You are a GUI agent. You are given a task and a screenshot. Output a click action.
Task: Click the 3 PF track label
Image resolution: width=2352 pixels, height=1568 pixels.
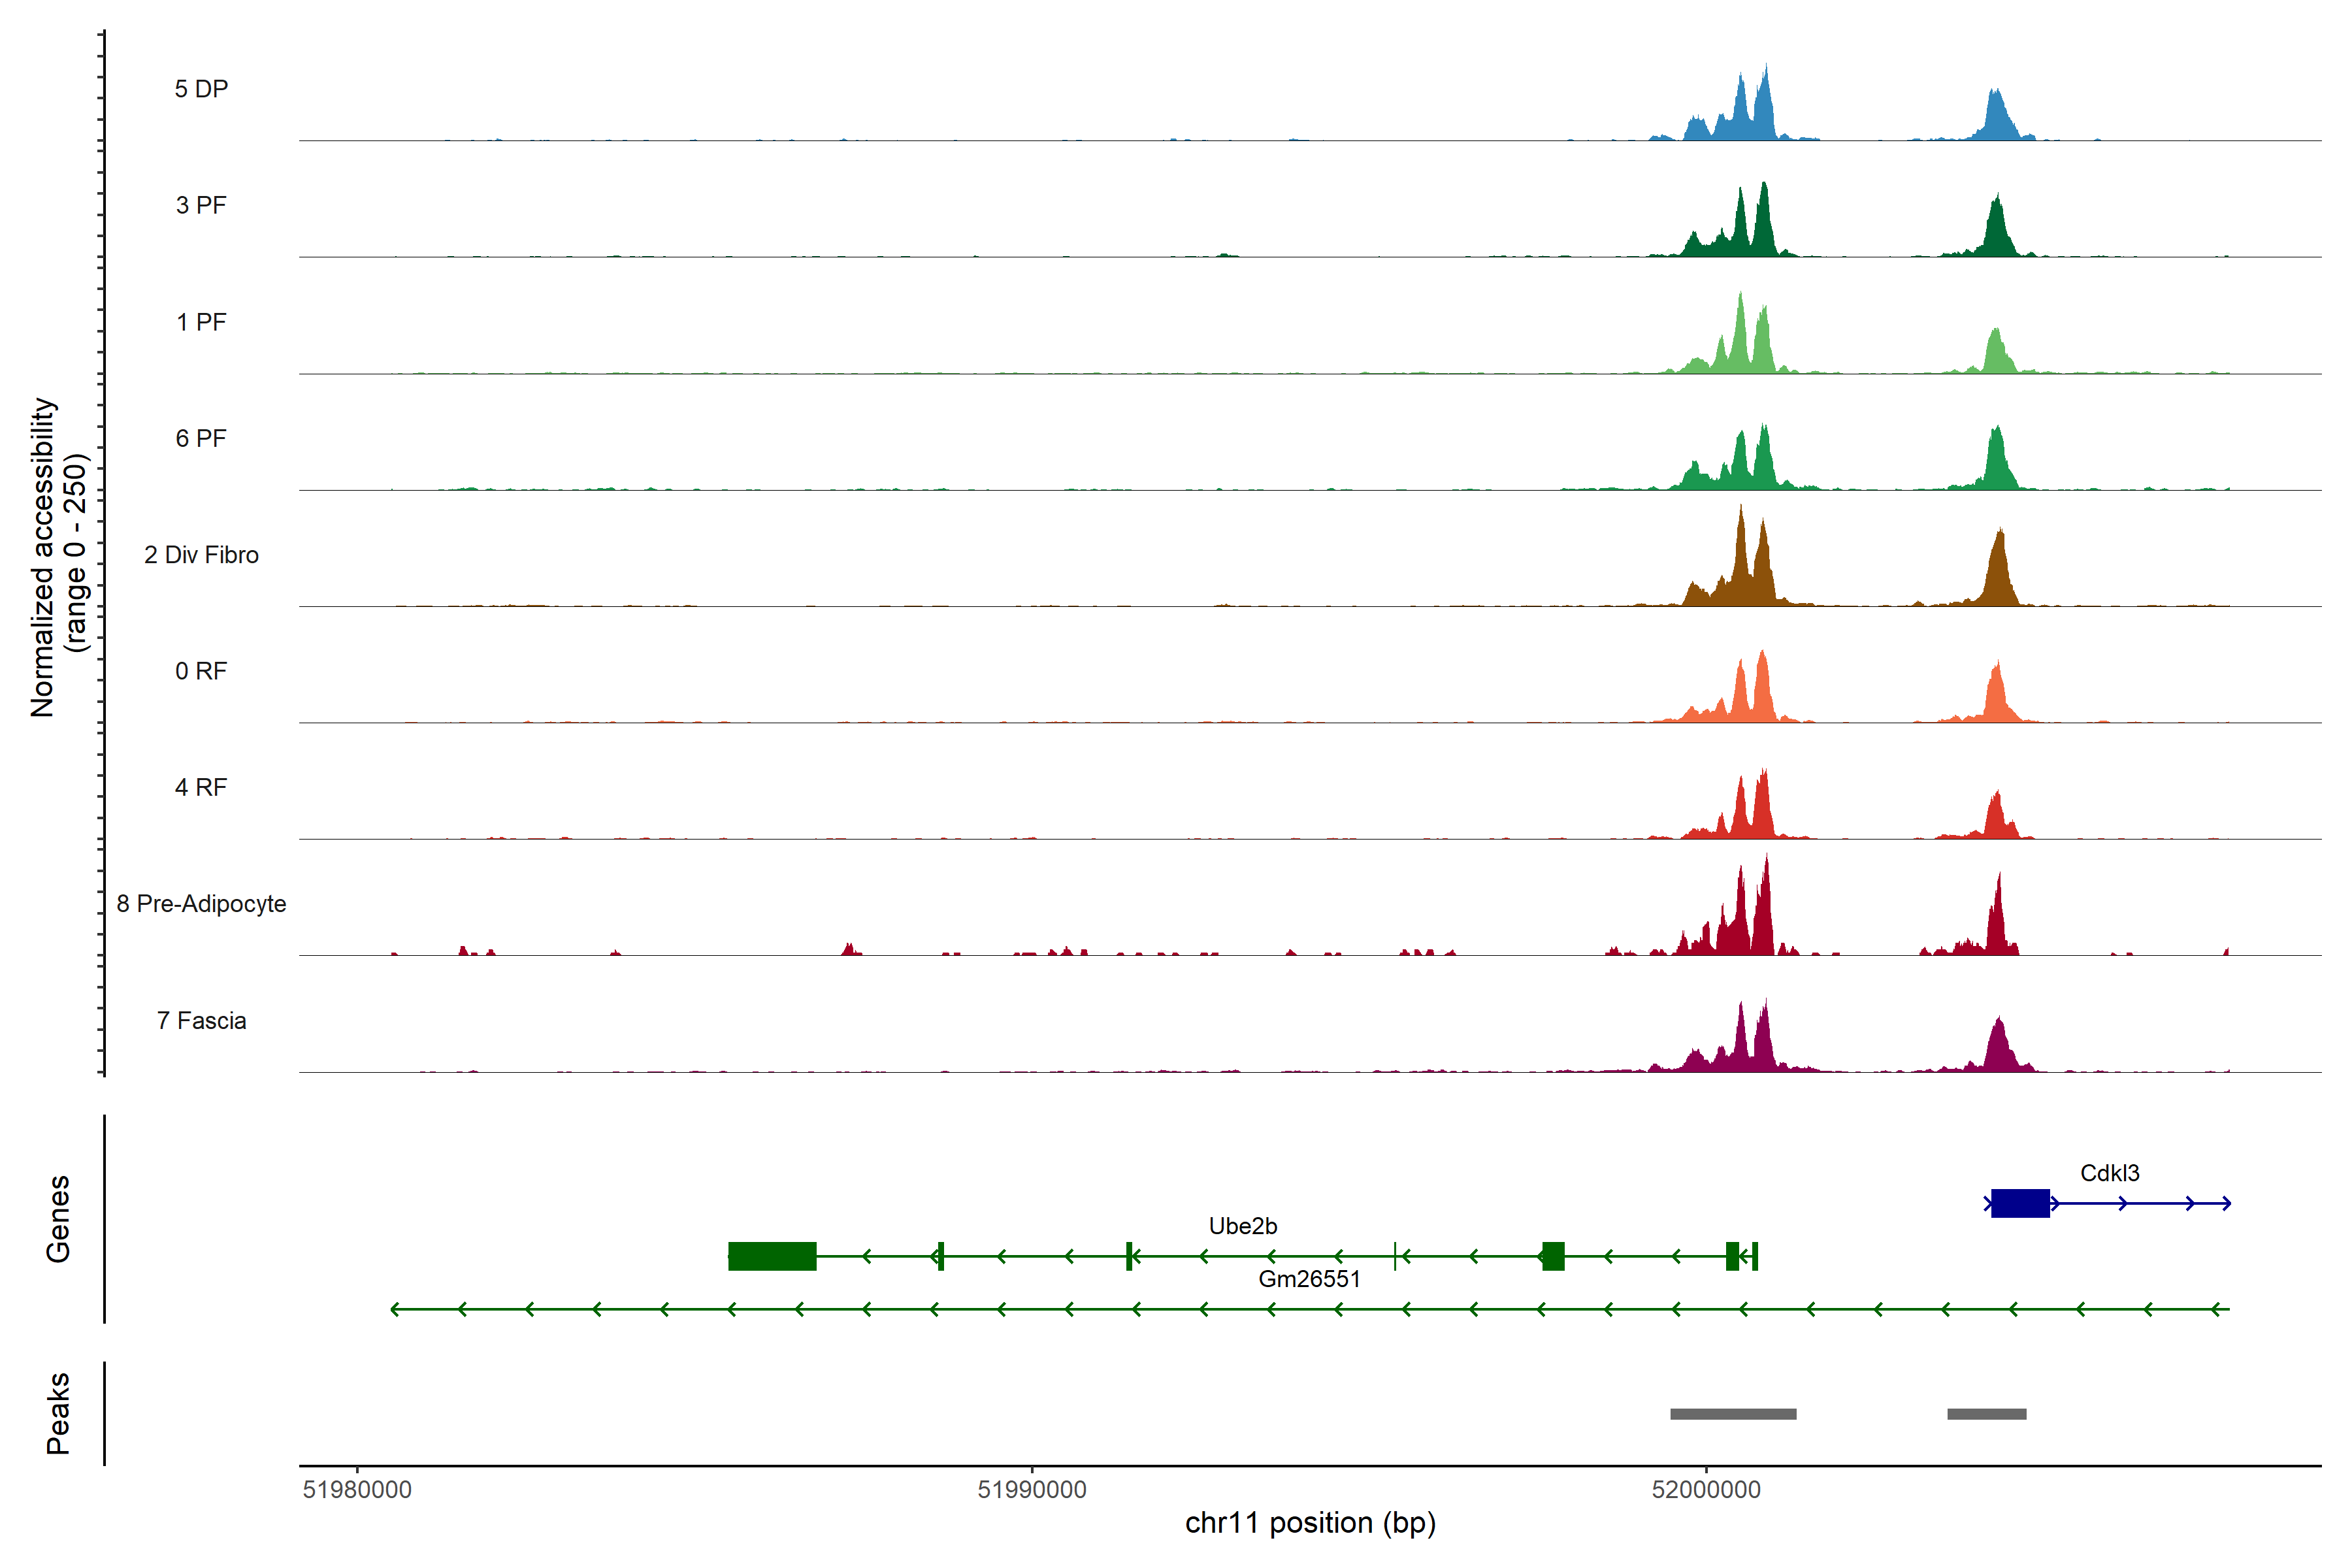201,205
